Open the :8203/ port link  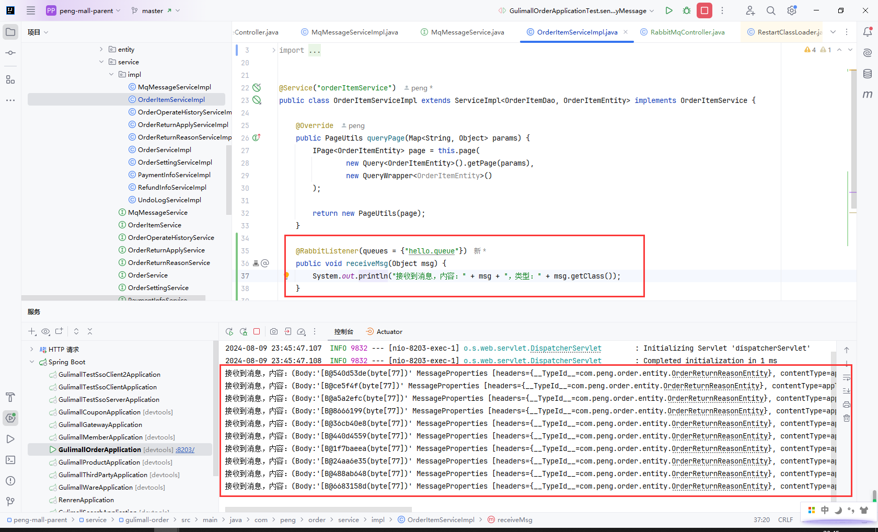point(185,449)
